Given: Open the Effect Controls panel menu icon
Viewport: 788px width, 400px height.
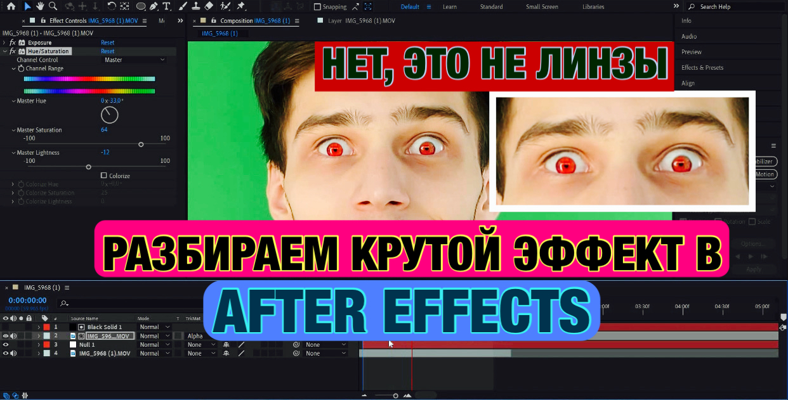Looking at the screenshot, I should (145, 21).
